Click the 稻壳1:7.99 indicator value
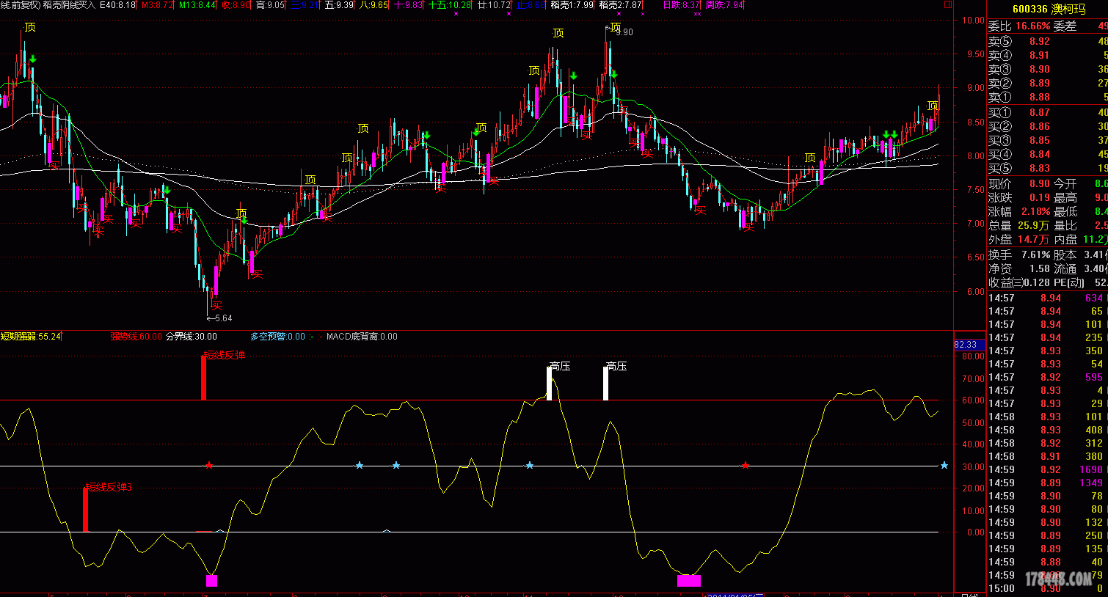The width and height of the screenshot is (1108, 597). click(x=572, y=5)
